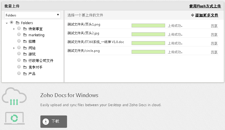Image resolution: width=225 pixels, height=130 pixels.
Task: Click the progress bar for circle.png
Action: pyautogui.click(x=148, y=52)
